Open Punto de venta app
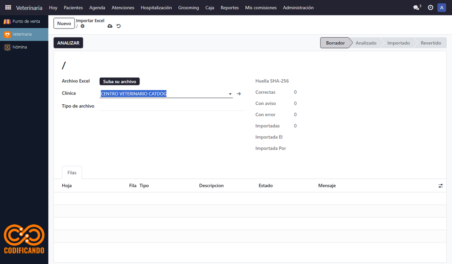This screenshot has height=264, width=452. (24, 21)
